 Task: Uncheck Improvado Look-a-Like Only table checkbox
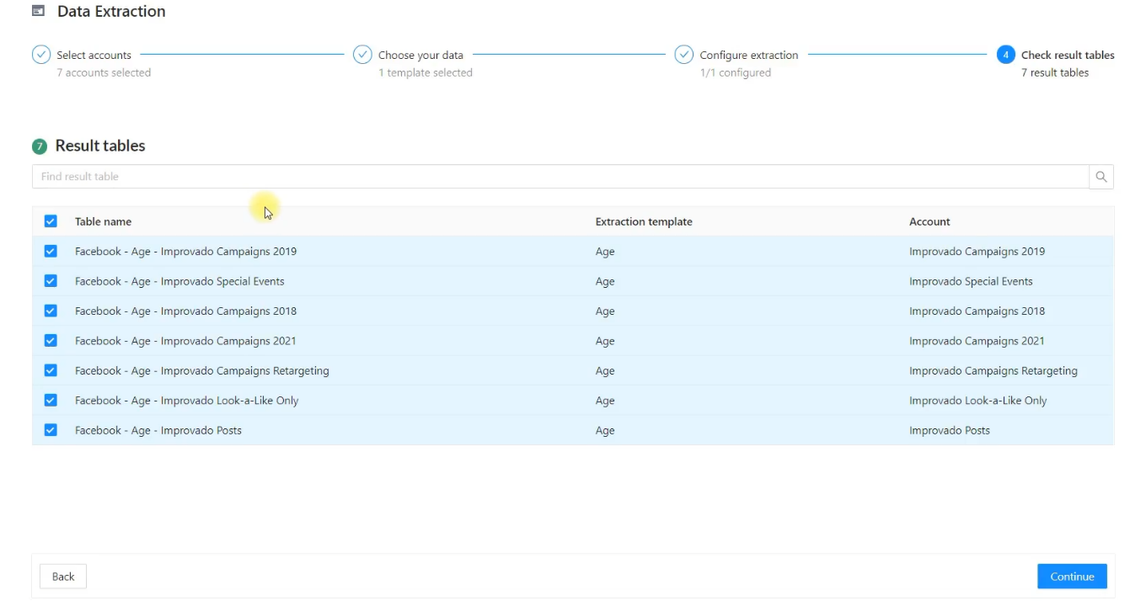coord(51,400)
